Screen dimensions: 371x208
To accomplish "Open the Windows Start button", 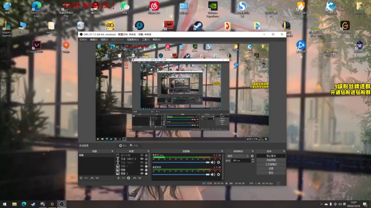I will click(x=5, y=204).
